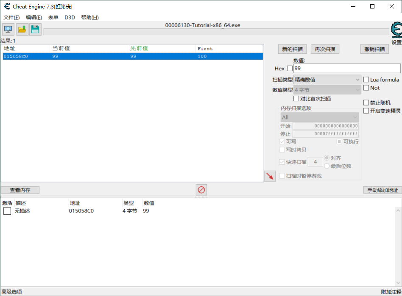
Task: Enable 禁止随机 checkbox
Action: click(x=366, y=102)
